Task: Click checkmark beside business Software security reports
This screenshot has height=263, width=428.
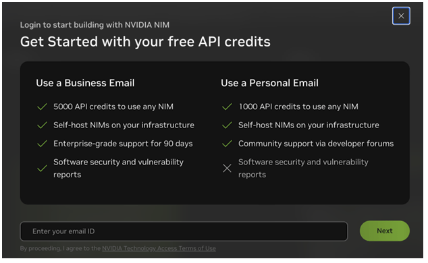Action: (42, 168)
